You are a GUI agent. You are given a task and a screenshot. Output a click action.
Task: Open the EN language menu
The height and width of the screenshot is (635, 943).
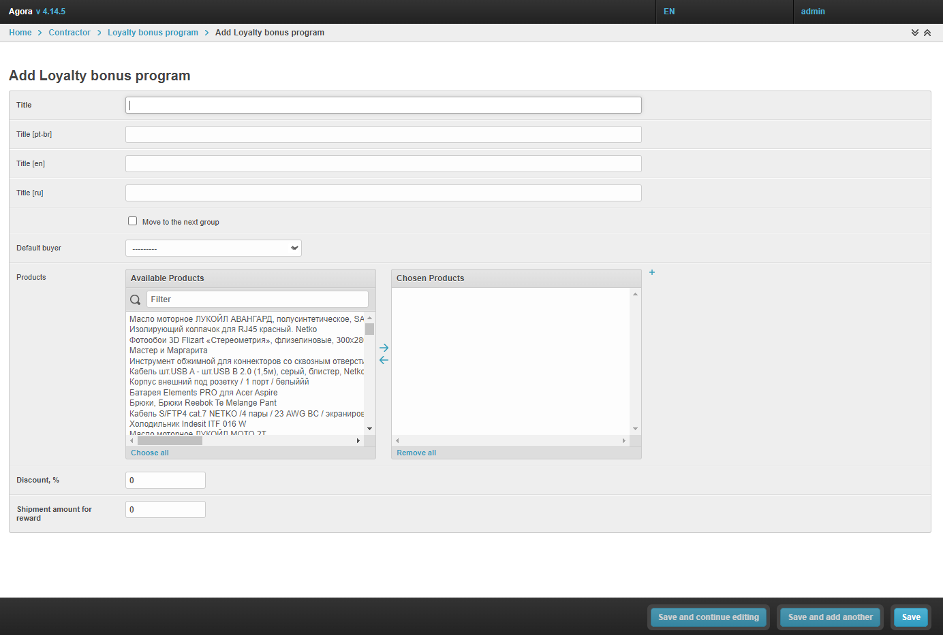coord(669,12)
